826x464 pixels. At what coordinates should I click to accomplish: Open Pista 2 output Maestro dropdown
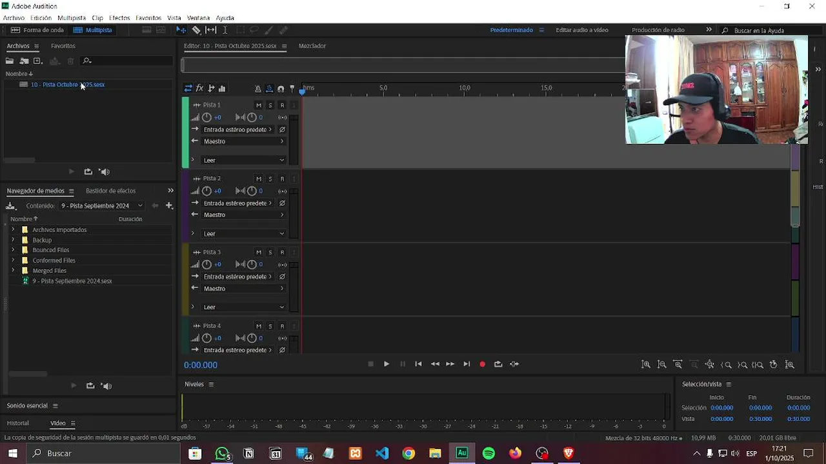[x=243, y=215]
